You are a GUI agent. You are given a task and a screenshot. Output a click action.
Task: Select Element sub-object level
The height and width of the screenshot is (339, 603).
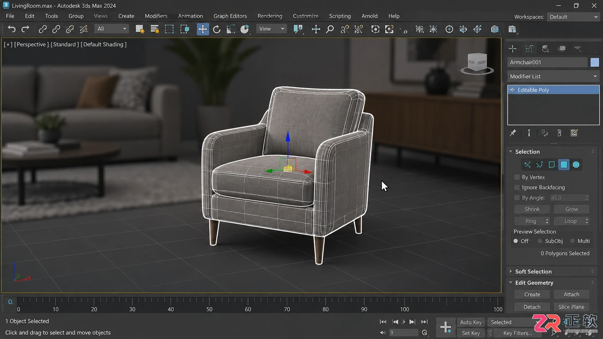point(576,164)
